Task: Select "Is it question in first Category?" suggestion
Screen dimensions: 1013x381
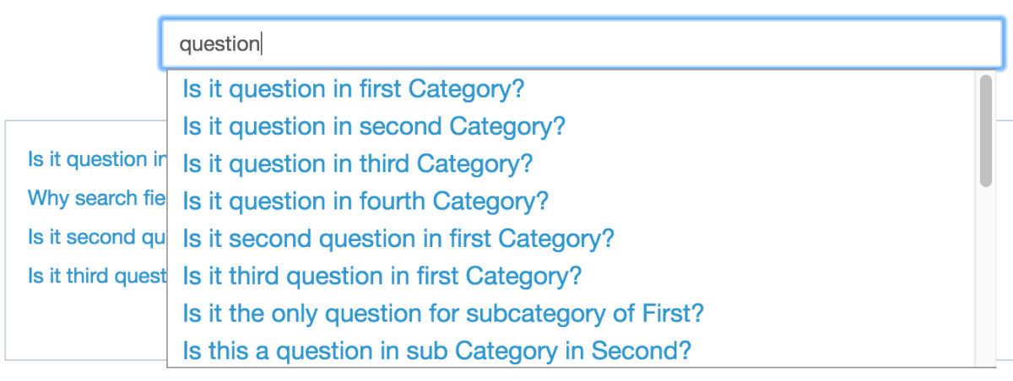Action: [x=354, y=89]
